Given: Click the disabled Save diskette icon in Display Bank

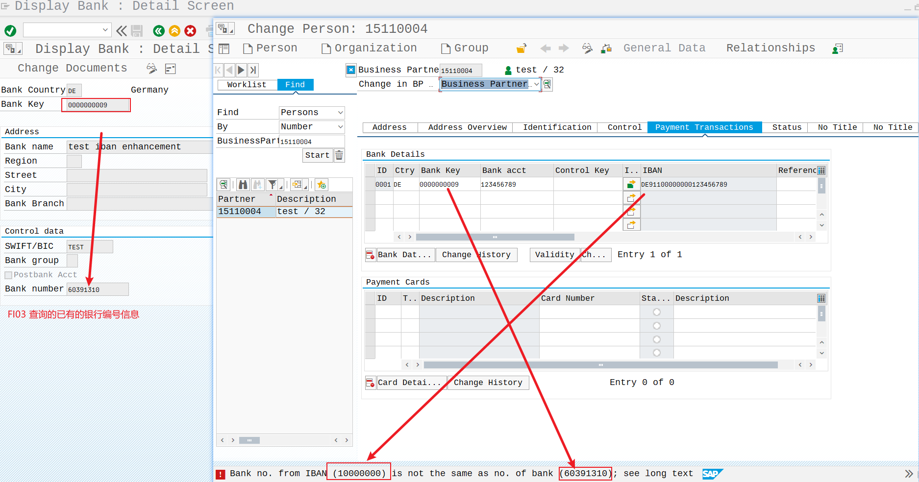Looking at the screenshot, I should [137, 31].
